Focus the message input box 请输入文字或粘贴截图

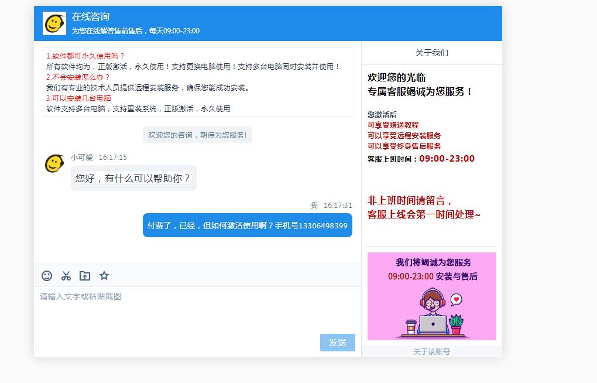pyautogui.click(x=197, y=309)
